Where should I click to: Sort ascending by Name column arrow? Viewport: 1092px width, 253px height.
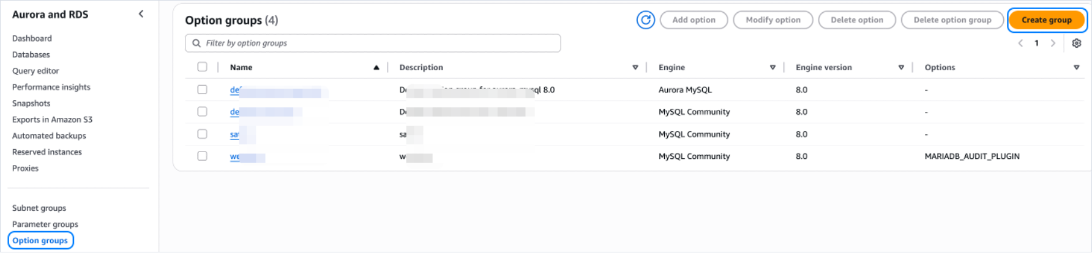[x=376, y=68]
